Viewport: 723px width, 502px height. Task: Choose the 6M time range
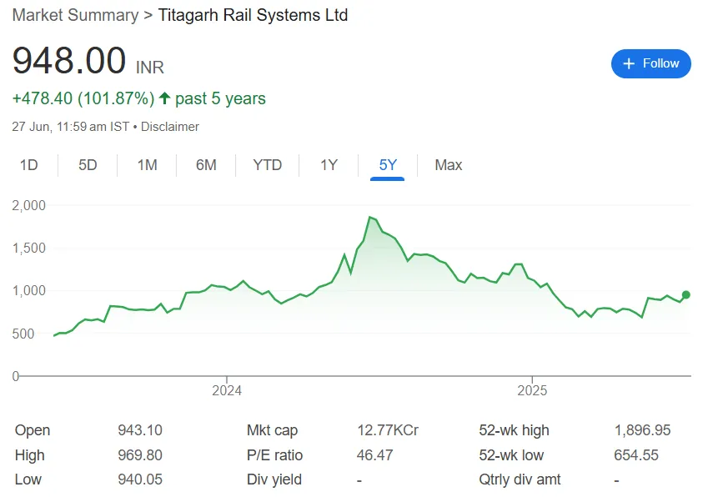coord(206,165)
